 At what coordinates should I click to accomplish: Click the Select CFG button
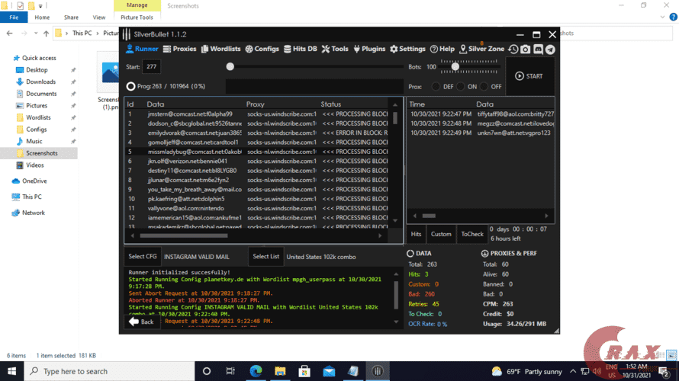[142, 257]
